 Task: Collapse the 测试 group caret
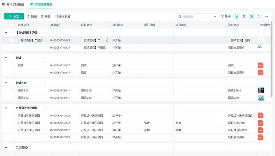[x=6, y=58]
